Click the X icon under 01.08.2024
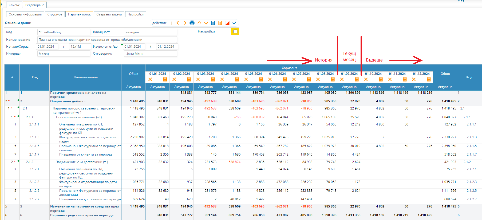This screenshot has width=482, height=220. [x=318, y=79]
